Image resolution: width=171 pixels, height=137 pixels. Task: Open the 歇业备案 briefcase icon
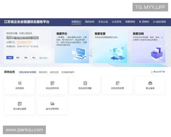(150, 83)
